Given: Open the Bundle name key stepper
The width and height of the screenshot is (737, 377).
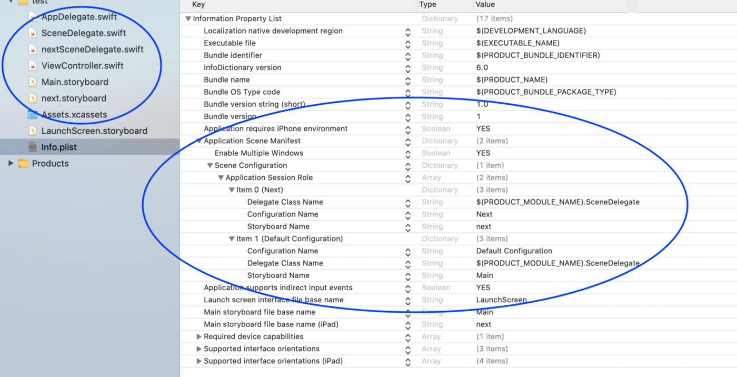Looking at the screenshot, I should coord(408,81).
